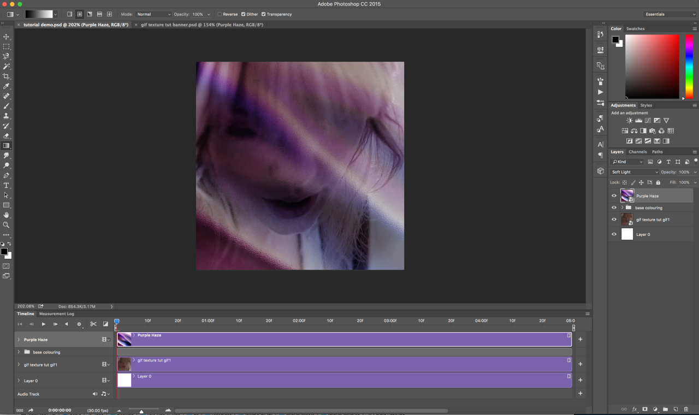Play the timeline
This screenshot has height=415, width=699.
(x=44, y=324)
